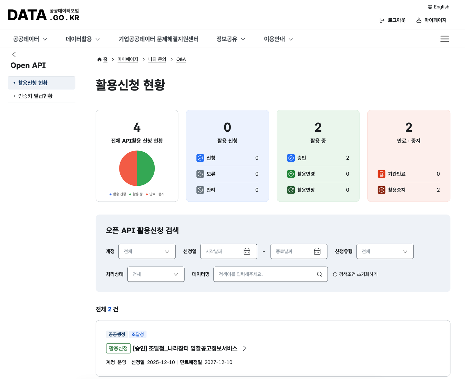Open the 신청유형 dropdown

click(385, 251)
